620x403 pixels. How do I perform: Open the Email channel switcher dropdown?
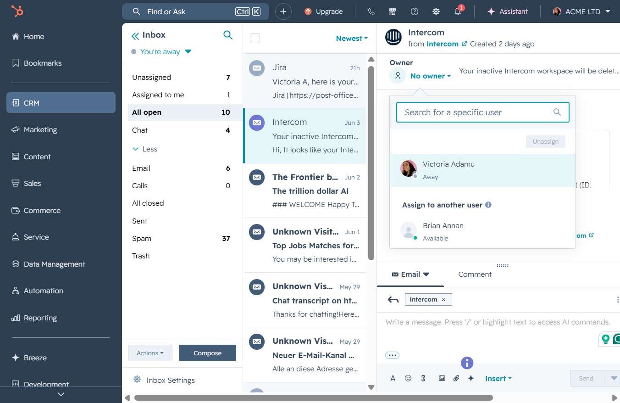point(410,274)
